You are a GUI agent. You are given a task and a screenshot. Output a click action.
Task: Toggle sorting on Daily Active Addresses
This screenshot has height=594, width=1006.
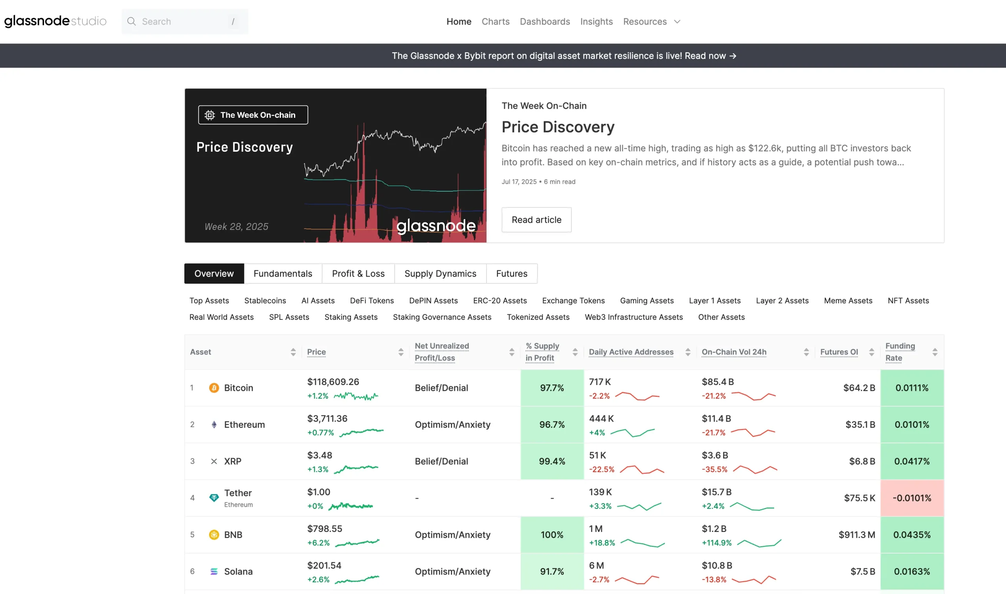(687, 352)
